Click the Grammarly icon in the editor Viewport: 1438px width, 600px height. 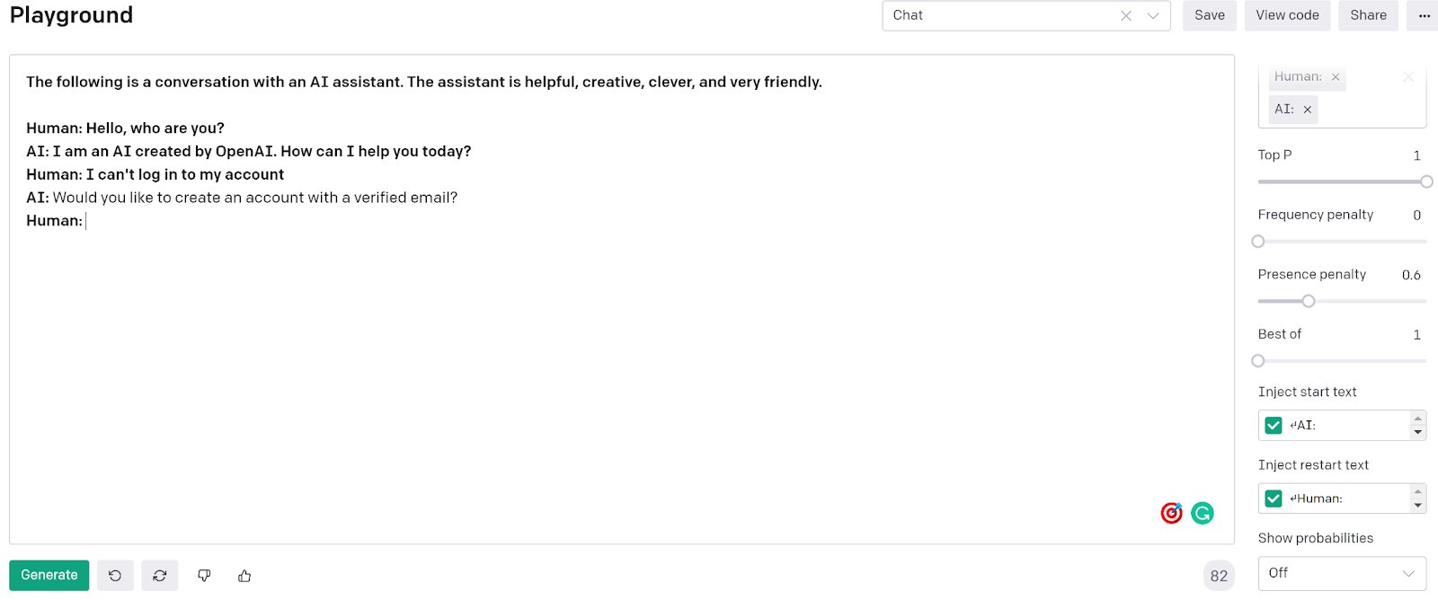coord(1202,513)
